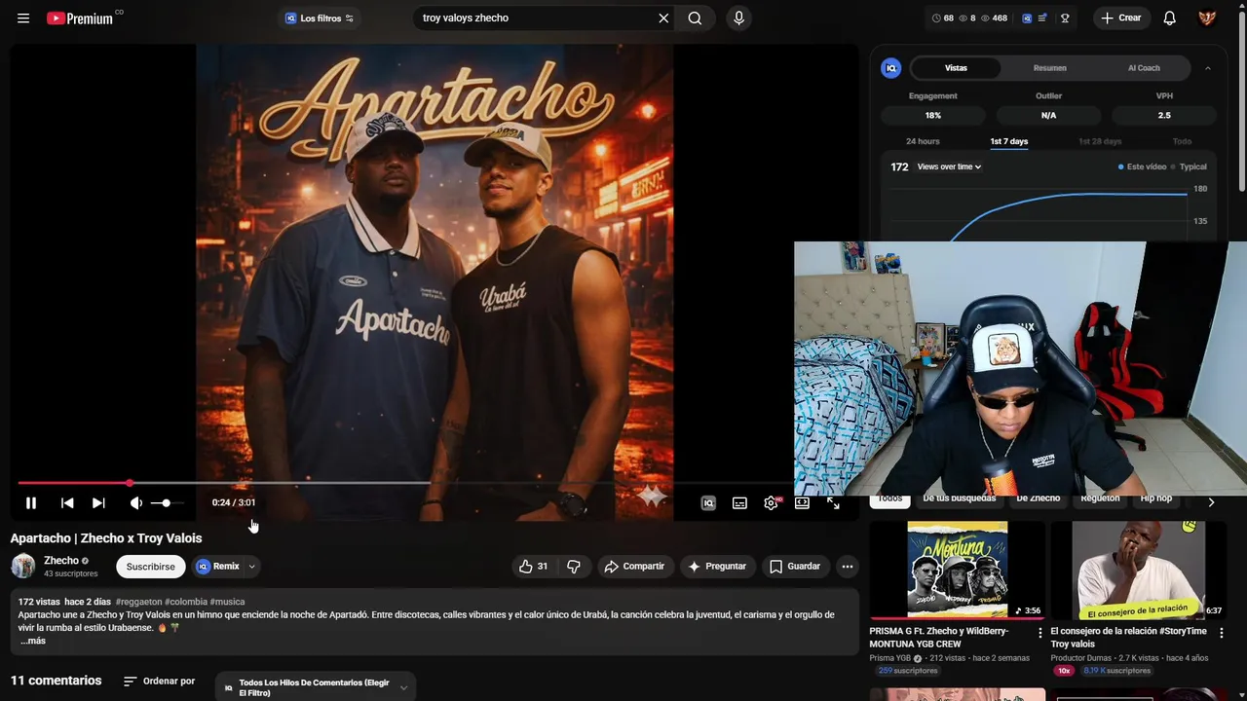Skip to the previous video

tap(67, 503)
